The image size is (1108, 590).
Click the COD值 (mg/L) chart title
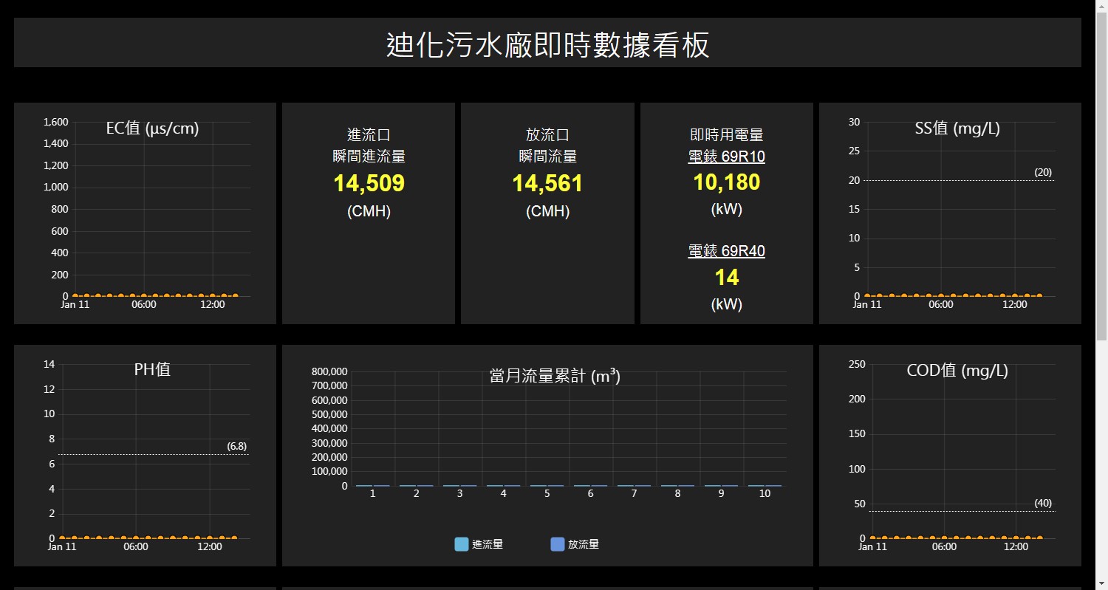(x=957, y=371)
